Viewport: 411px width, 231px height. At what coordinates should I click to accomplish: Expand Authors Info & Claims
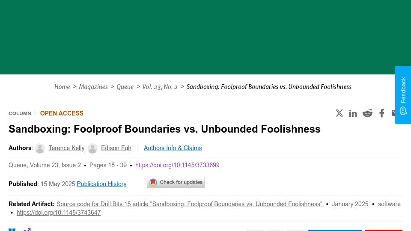tap(173, 148)
